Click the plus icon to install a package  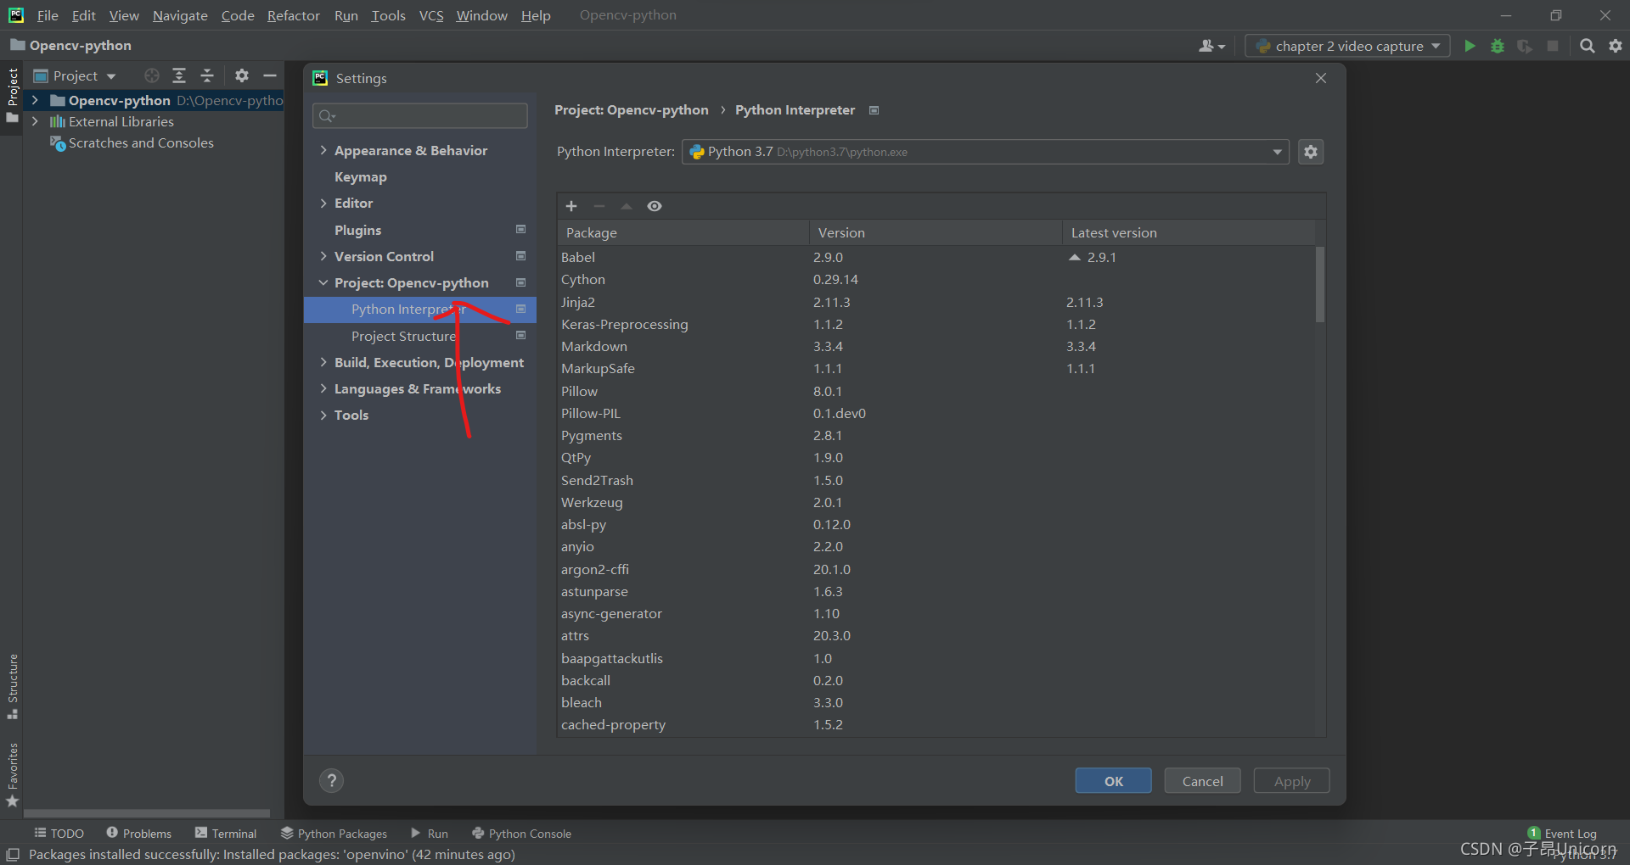point(571,206)
